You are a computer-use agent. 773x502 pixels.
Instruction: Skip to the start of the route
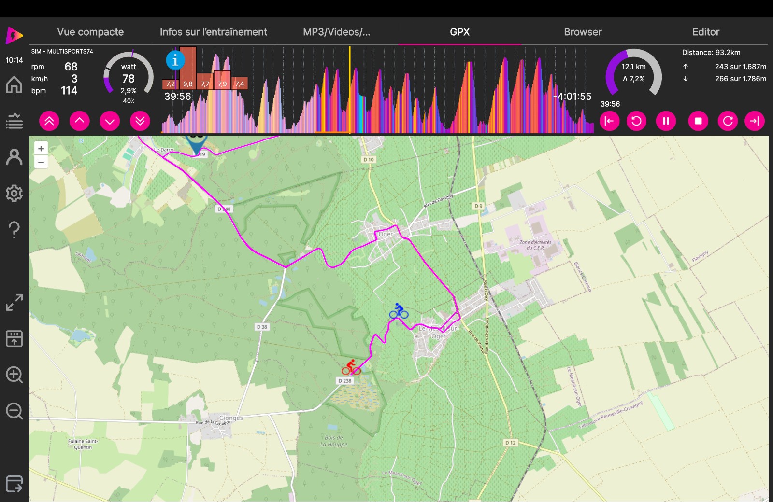[x=609, y=121]
